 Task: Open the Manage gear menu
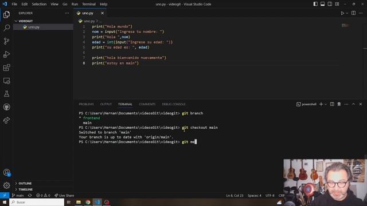6,185
